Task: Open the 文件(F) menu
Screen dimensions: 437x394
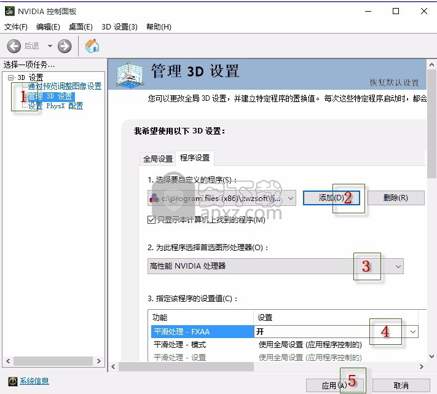Action: pyautogui.click(x=16, y=27)
